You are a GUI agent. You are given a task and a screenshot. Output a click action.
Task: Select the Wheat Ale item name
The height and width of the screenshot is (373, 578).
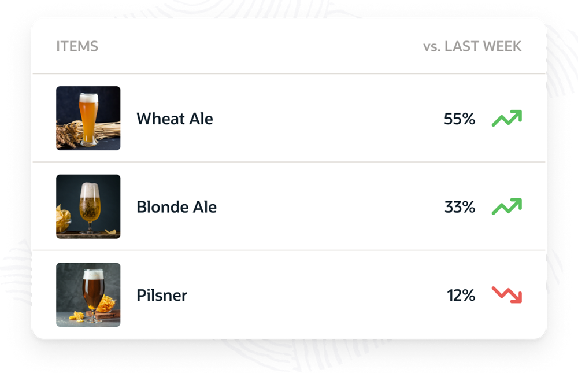click(x=175, y=119)
